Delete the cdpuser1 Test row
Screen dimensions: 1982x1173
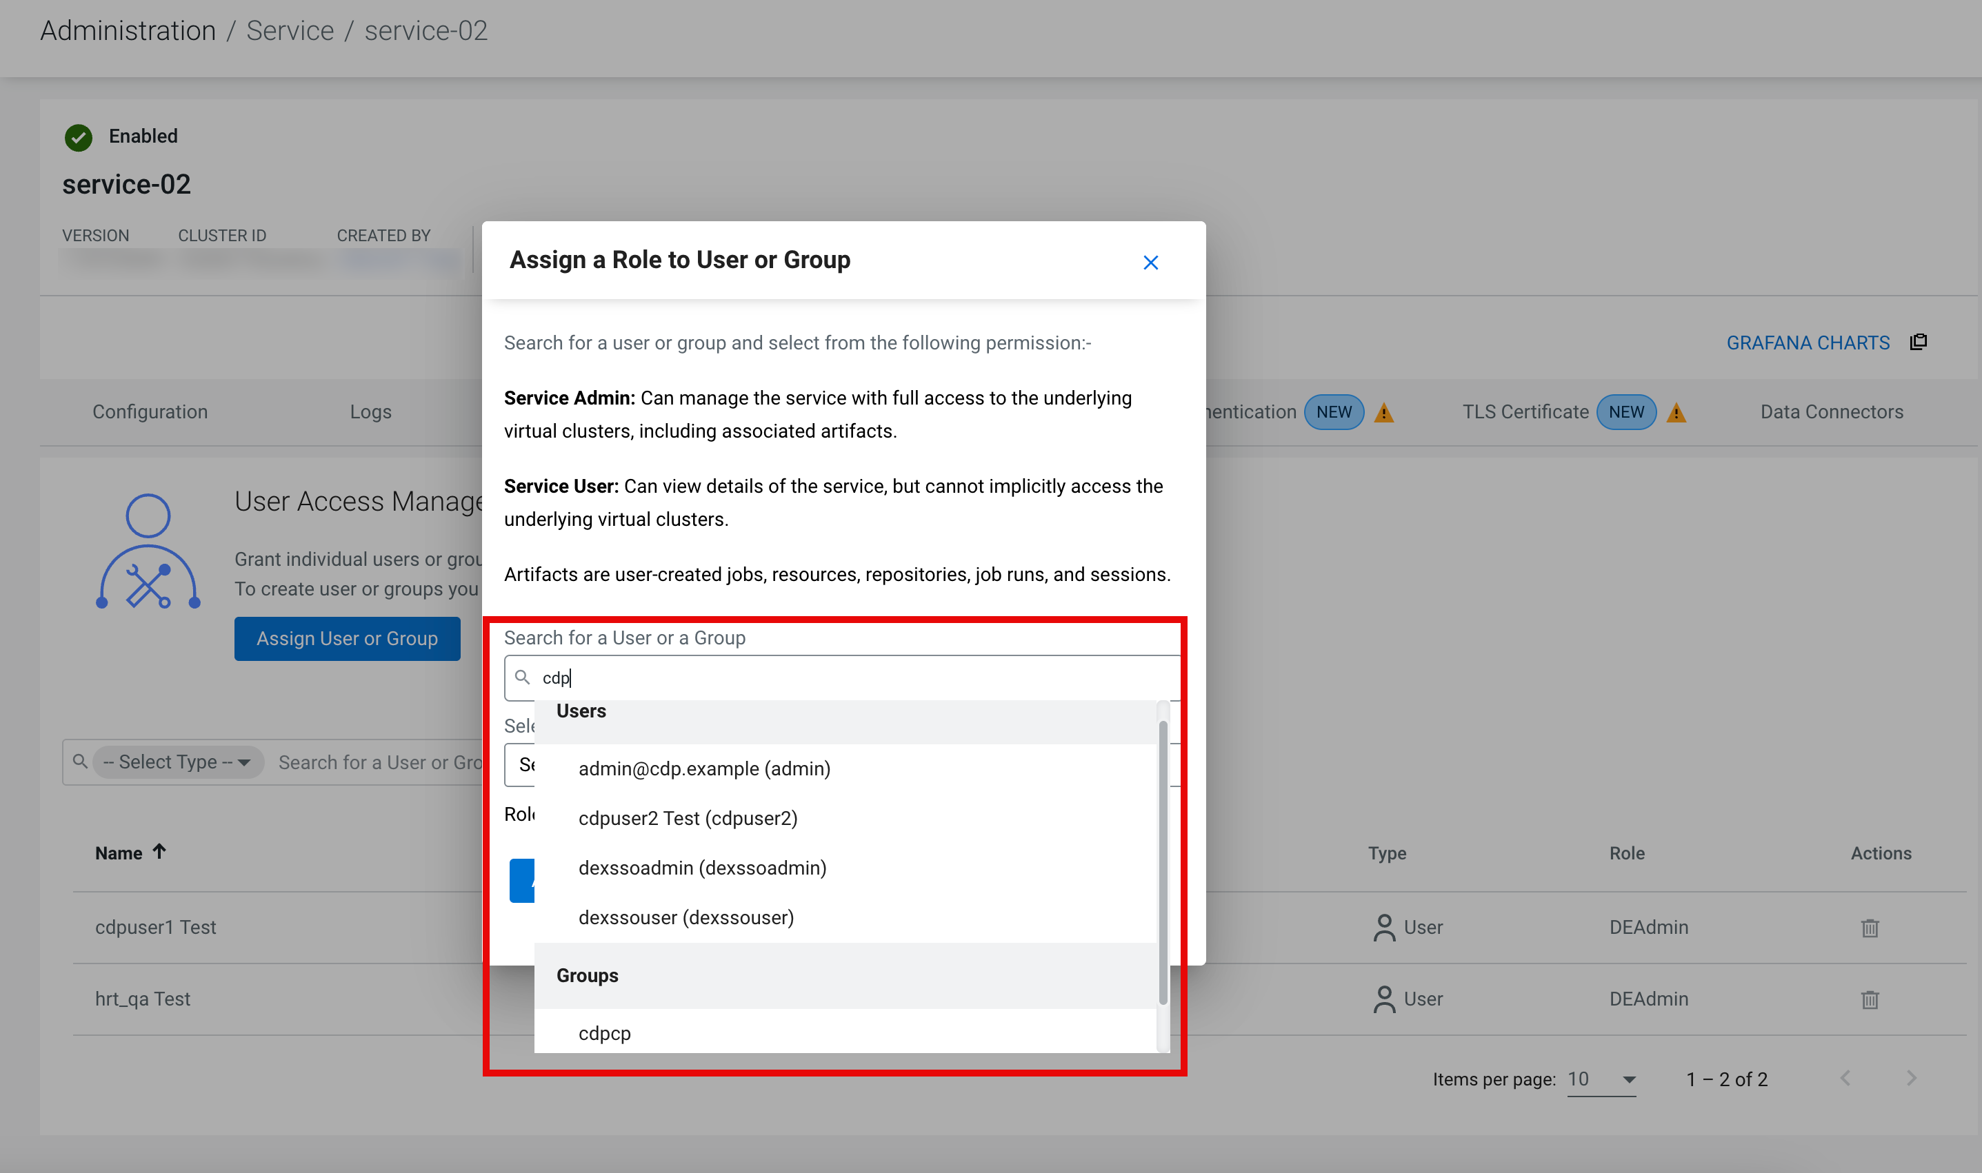point(1869,927)
